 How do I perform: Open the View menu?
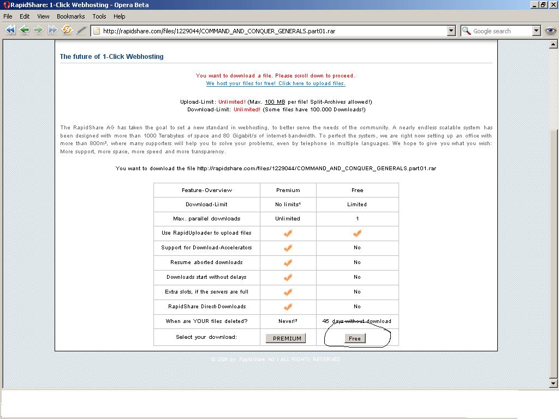click(43, 16)
